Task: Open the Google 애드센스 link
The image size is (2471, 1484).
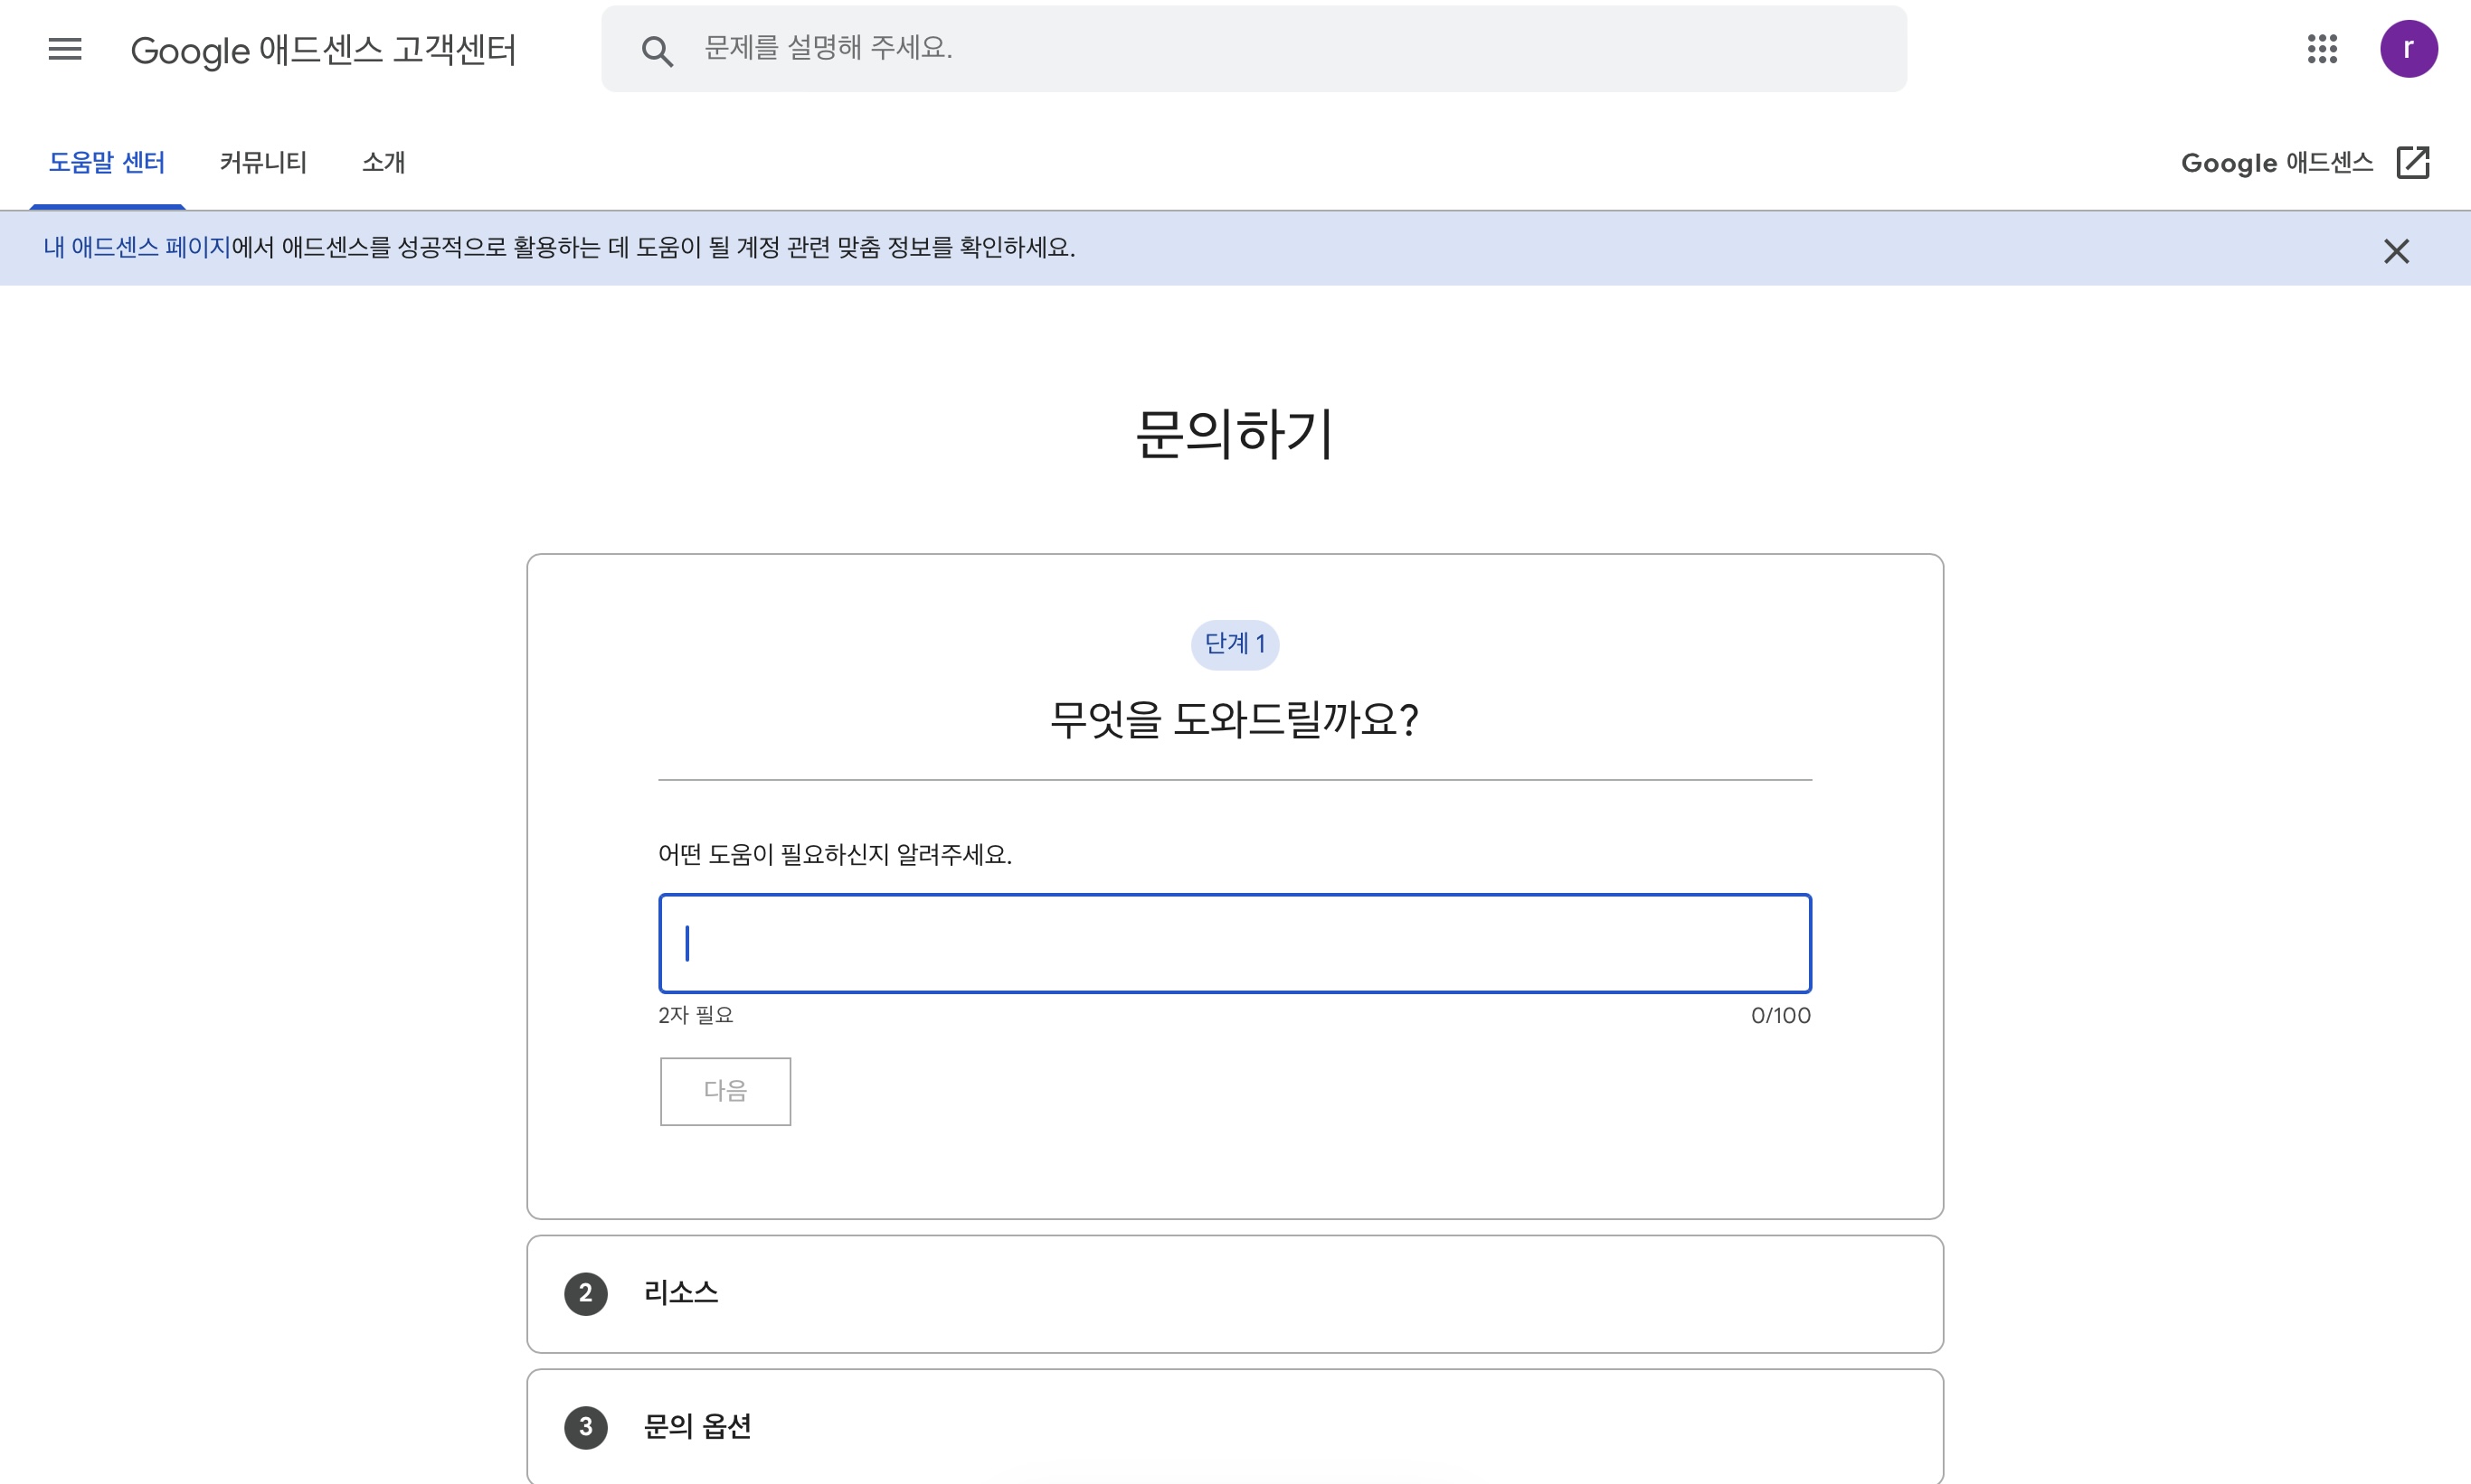Action: coord(2277,162)
